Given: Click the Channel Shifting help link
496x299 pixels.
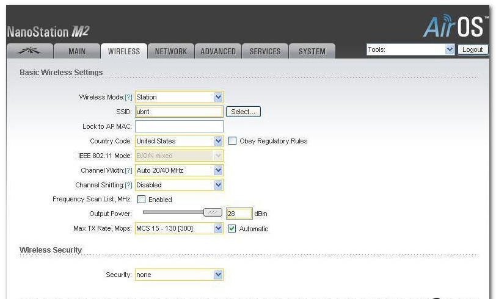Looking at the screenshot, I should (128, 186).
